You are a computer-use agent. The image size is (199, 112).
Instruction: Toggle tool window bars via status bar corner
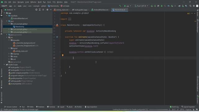(2, 110)
